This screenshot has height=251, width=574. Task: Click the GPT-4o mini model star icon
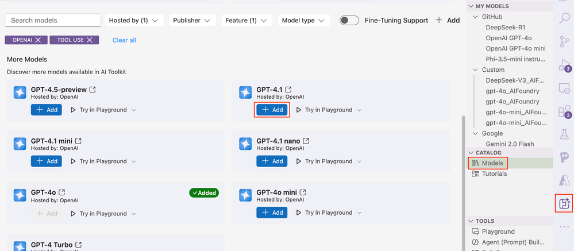(245, 195)
